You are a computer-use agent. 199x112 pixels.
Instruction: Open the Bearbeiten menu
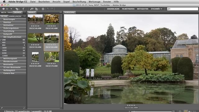[x=44, y=2]
